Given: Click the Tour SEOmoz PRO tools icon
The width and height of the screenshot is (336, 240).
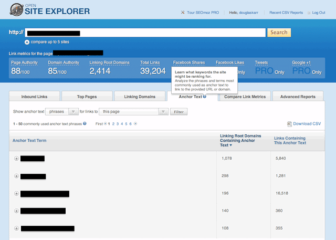Looking at the screenshot, I should pos(183,13).
